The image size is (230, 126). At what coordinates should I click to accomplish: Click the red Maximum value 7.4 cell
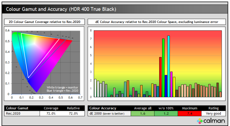point(189,114)
